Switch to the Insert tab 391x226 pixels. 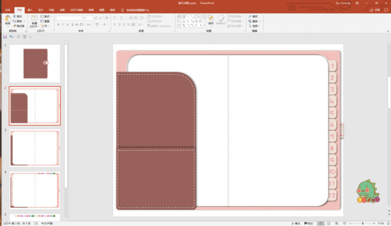click(30, 10)
